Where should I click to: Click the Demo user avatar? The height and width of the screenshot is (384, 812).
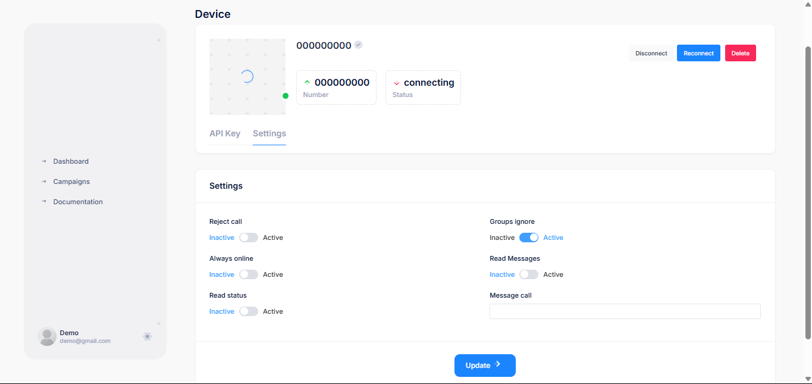pyautogui.click(x=47, y=336)
